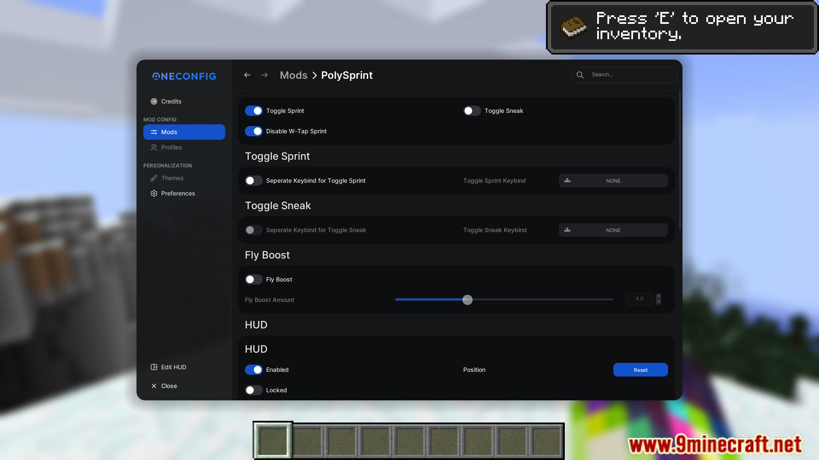Click the Preferences gear icon
The height and width of the screenshot is (460, 819).
(154, 193)
